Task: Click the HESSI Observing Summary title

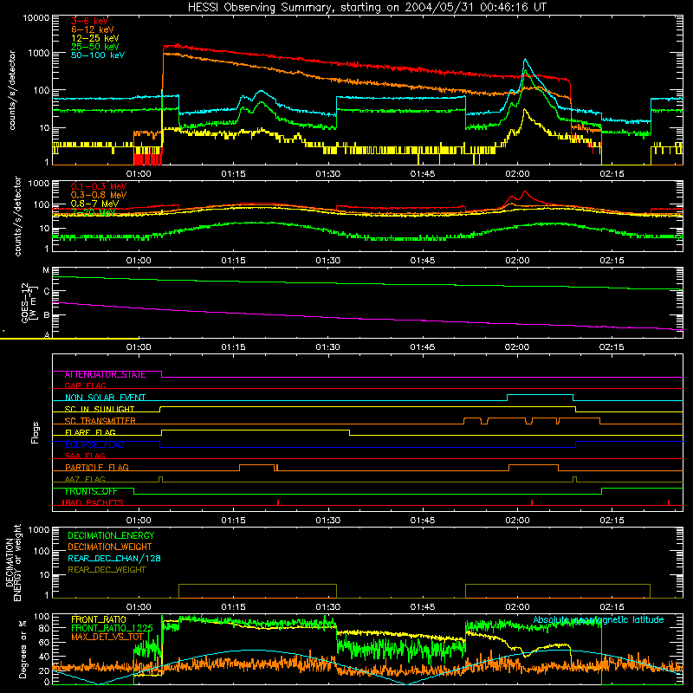Action: (x=366, y=8)
